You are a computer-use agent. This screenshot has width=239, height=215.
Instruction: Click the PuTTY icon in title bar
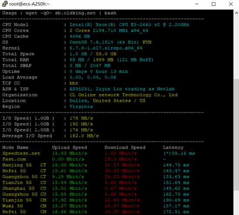point(5,4)
